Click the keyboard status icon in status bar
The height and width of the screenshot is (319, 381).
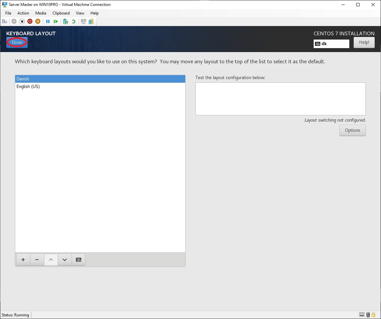[x=362, y=315]
